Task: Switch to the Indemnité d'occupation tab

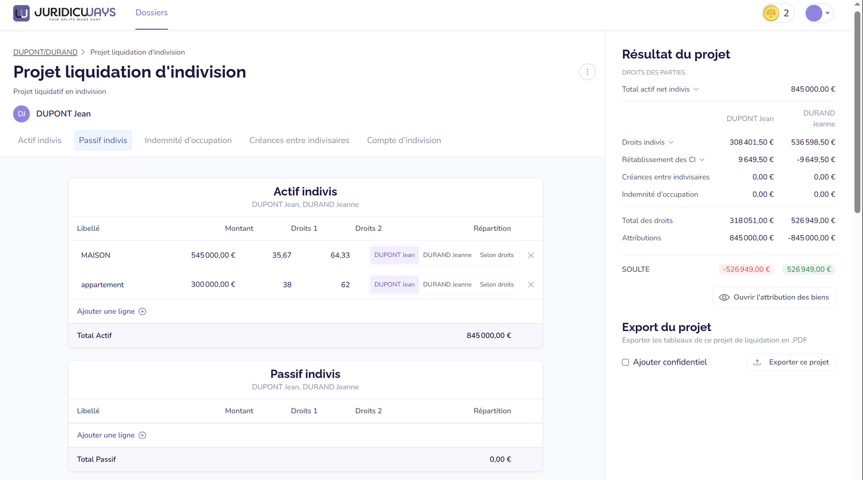Action: click(188, 141)
